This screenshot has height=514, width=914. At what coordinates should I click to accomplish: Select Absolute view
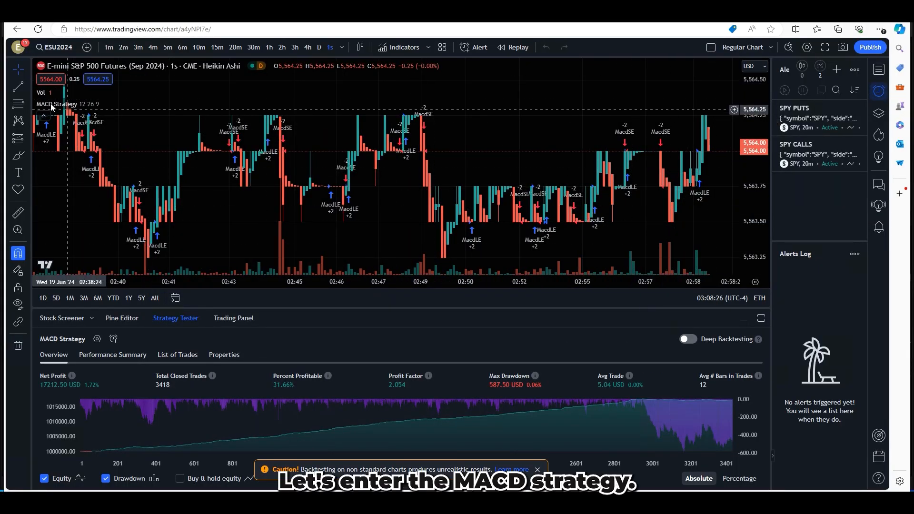click(x=699, y=478)
